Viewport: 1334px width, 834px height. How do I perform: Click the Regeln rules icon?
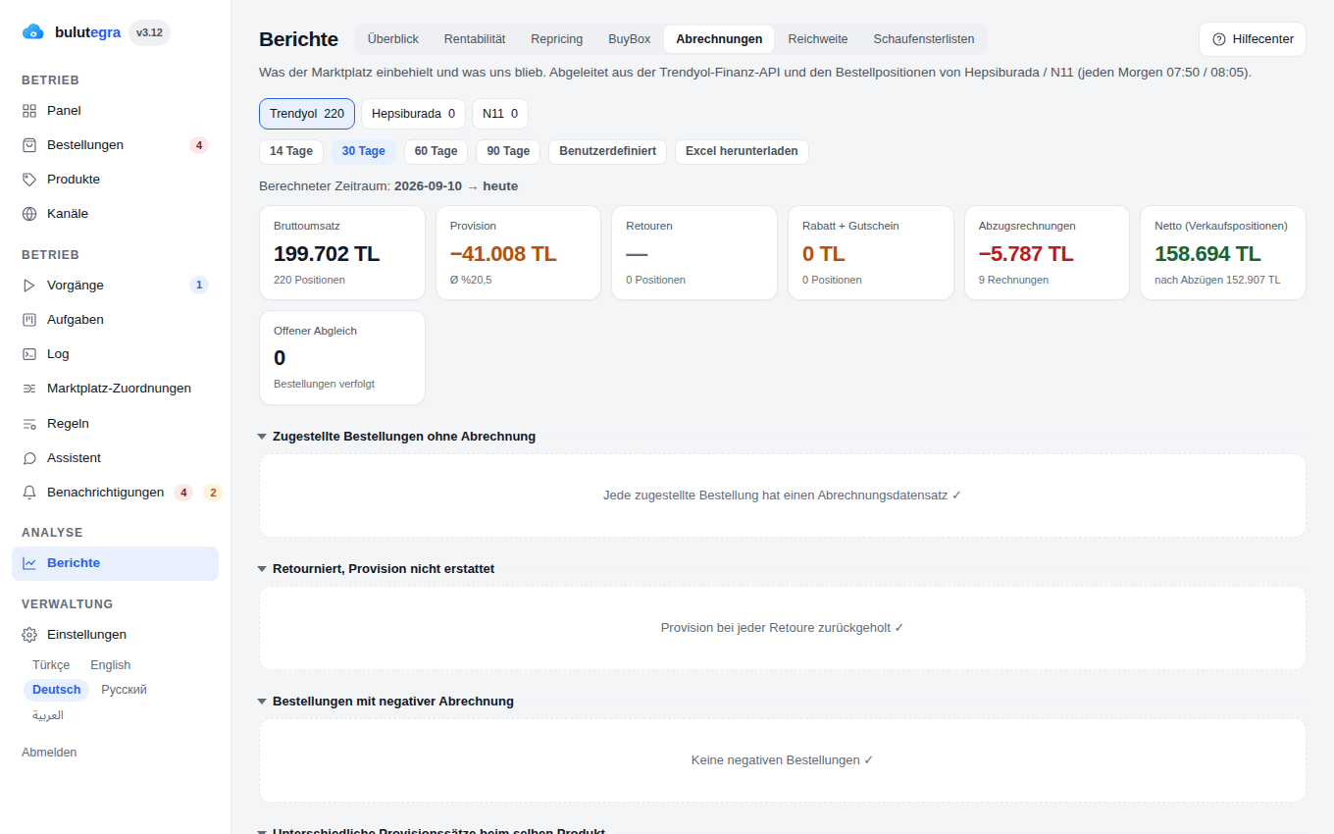pos(29,424)
